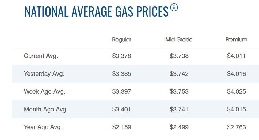The width and height of the screenshot is (259, 140).
Task: Click the info icon beside the title
Action: coord(174,8)
